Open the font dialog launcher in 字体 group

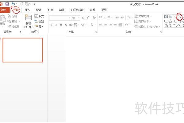tap(96, 32)
